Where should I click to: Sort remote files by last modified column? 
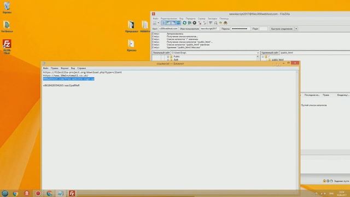pos(312,95)
